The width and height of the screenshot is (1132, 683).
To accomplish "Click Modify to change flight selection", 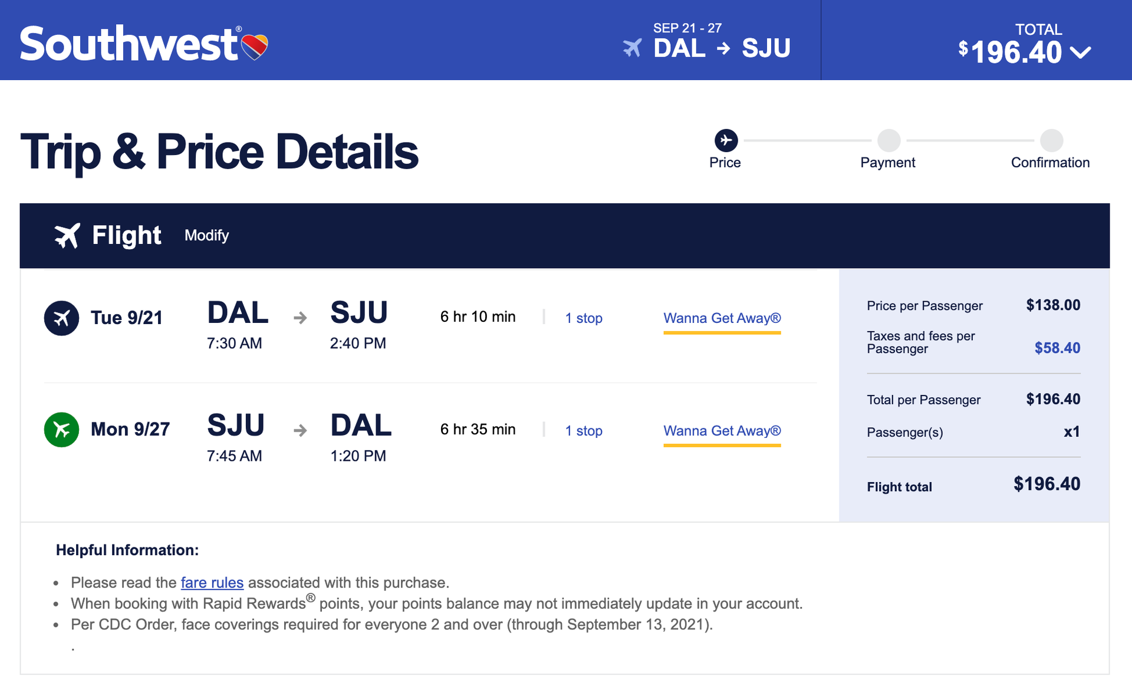I will click(206, 235).
